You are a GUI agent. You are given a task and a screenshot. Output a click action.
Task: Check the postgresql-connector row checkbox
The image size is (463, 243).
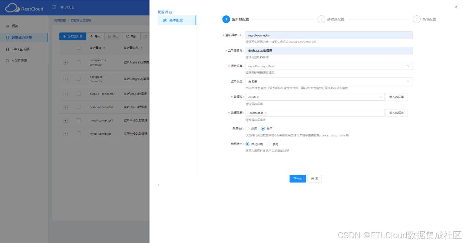pos(79,79)
